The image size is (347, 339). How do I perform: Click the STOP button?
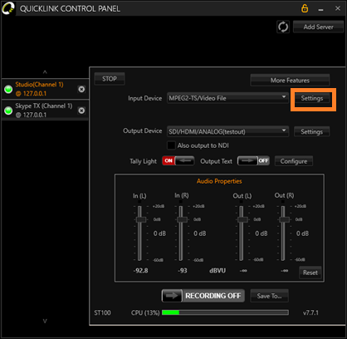110,79
